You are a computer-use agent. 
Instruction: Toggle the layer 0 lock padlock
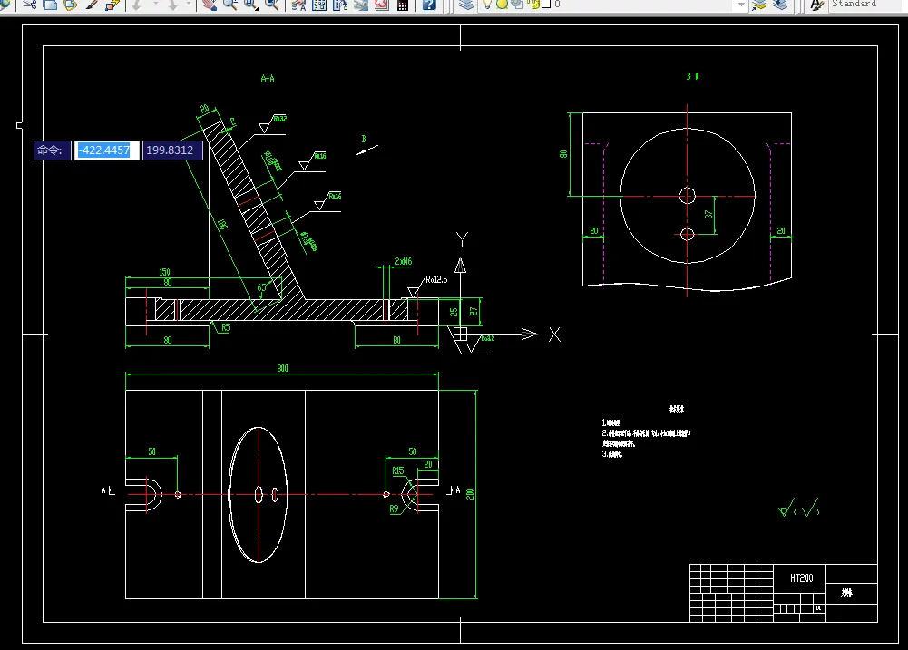533,4
